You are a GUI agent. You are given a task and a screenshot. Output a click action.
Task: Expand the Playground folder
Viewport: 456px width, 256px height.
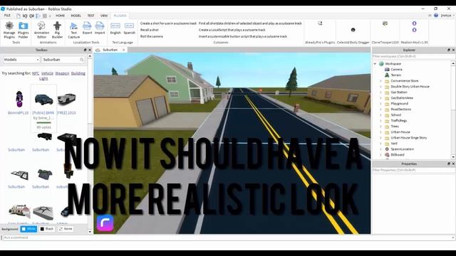(x=380, y=104)
